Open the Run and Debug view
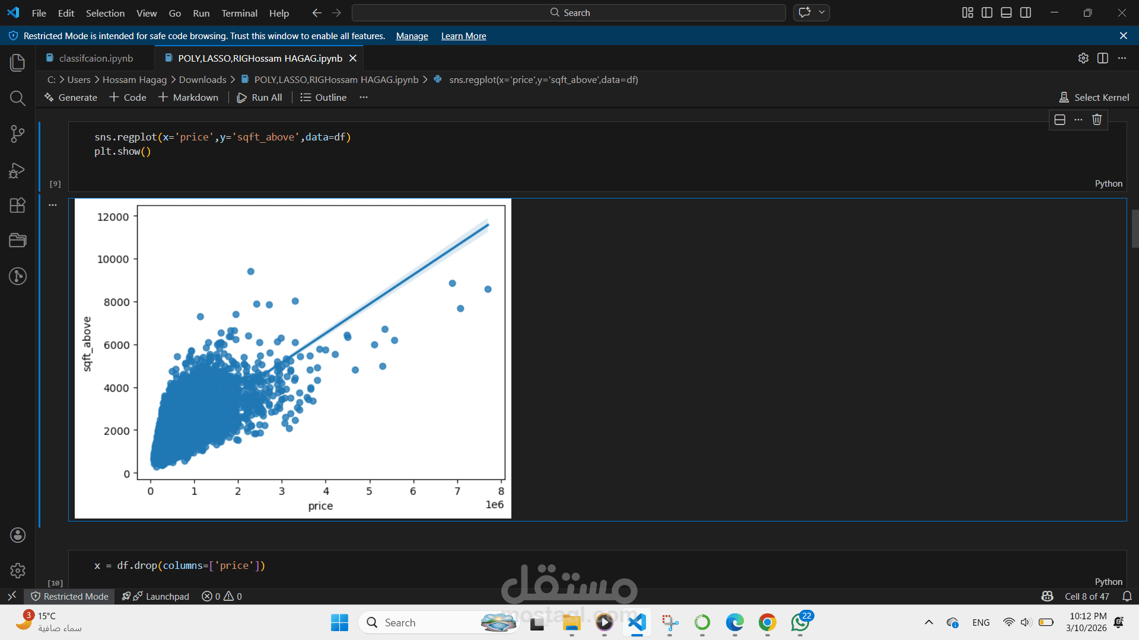The width and height of the screenshot is (1139, 640). 17,171
